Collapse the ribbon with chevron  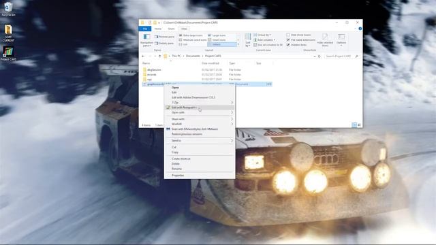[355, 29]
